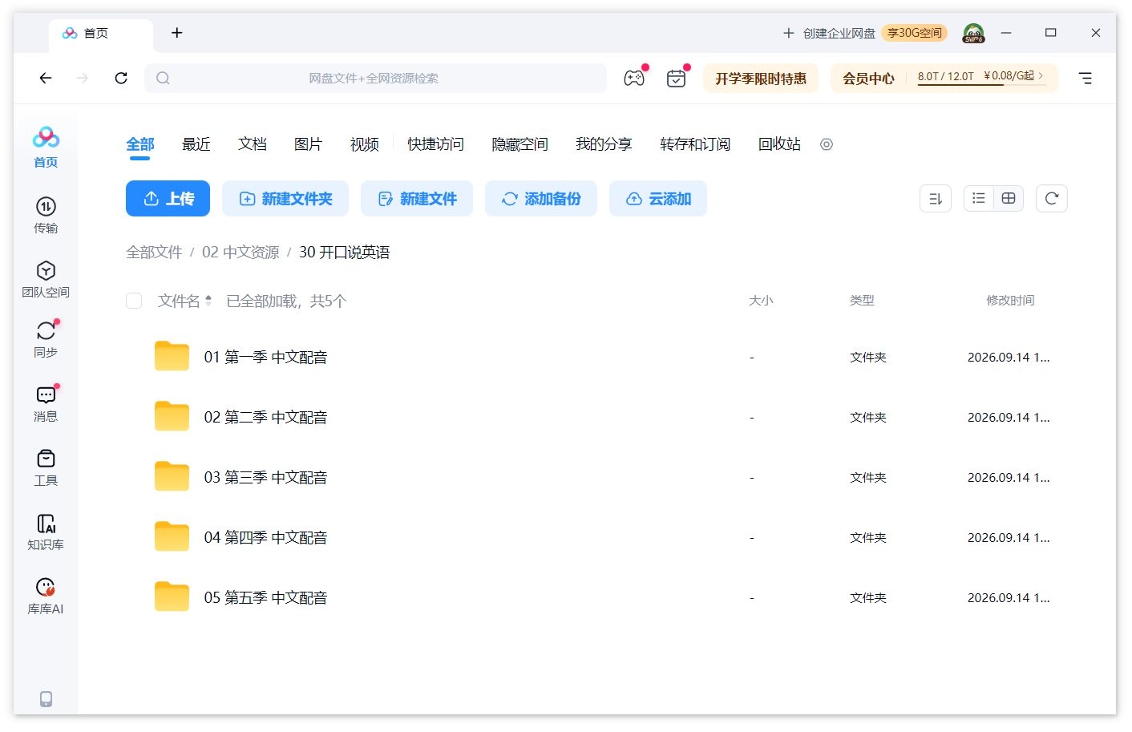The width and height of the screenshot is (1132, 732).
Task: Open the 工具 tools section
Action: [x=46, y=467]
